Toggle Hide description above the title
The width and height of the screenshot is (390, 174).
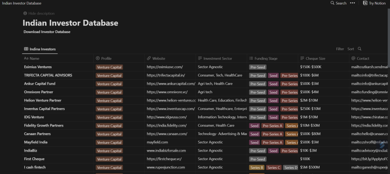[x=39, y=14]
